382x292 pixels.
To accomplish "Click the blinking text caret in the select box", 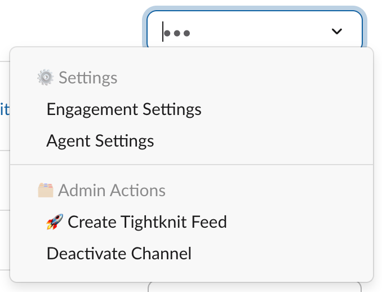I will pyautogui.click(x=163, y=32).
